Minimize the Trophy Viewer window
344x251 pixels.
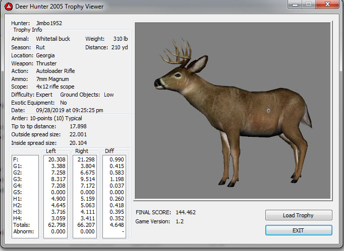pyautogui.click(x=295, y=5)
